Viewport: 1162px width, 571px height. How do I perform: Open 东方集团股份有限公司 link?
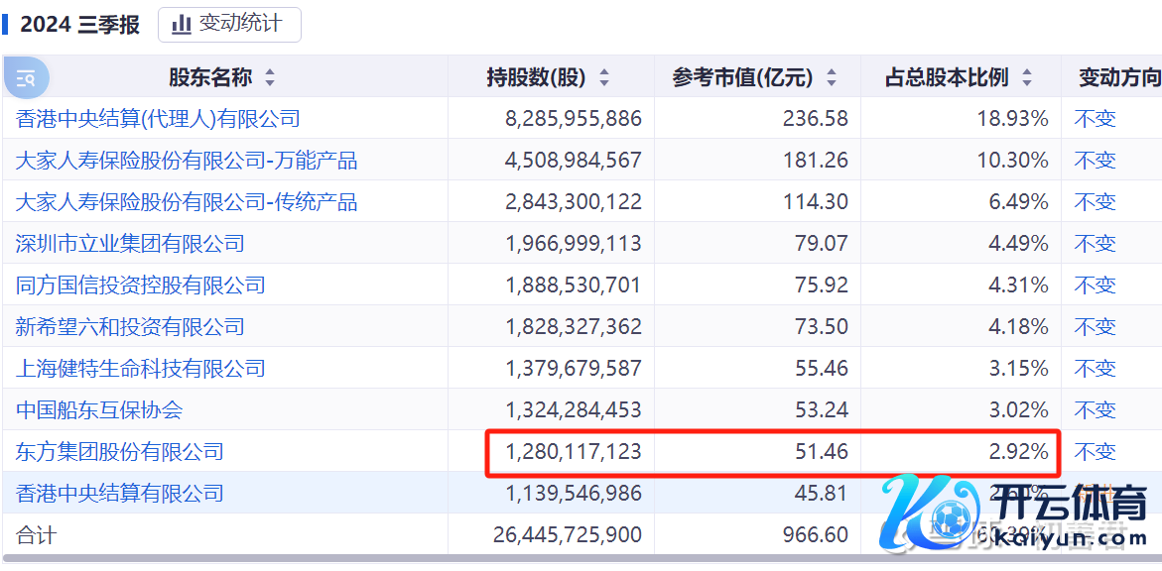tap(120, 452)
